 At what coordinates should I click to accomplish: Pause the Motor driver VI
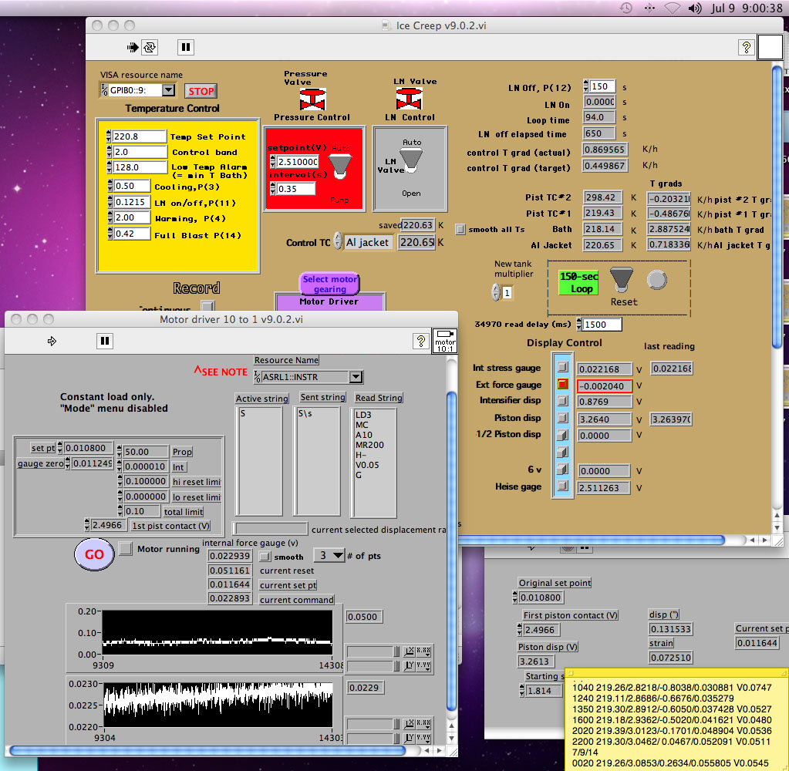[105, 340]
